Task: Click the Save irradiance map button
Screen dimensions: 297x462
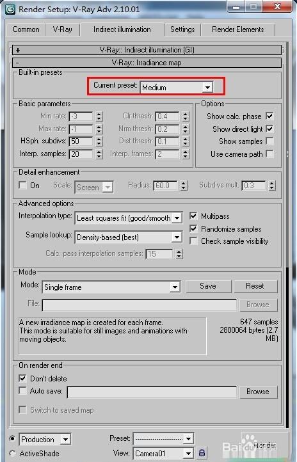Action: click(208, 286)
